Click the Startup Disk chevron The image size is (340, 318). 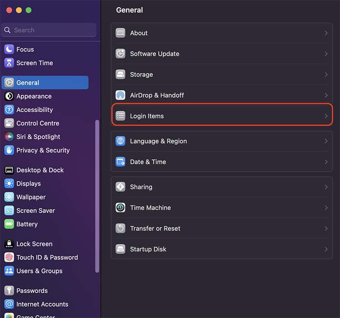pyautogui.click(x=326, y=249)
